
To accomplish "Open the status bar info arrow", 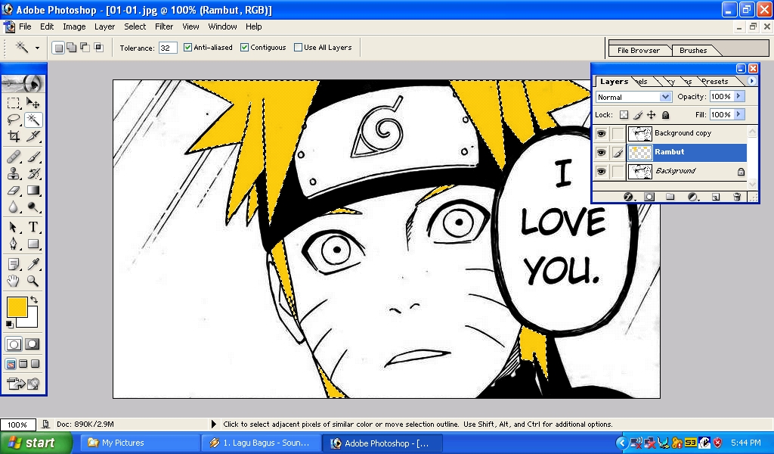I will coord(213,424).
